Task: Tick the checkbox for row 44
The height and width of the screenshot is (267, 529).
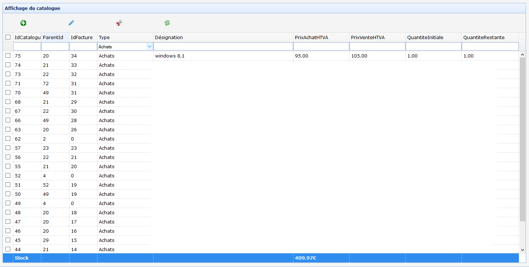Action: [x=8, y=249]
